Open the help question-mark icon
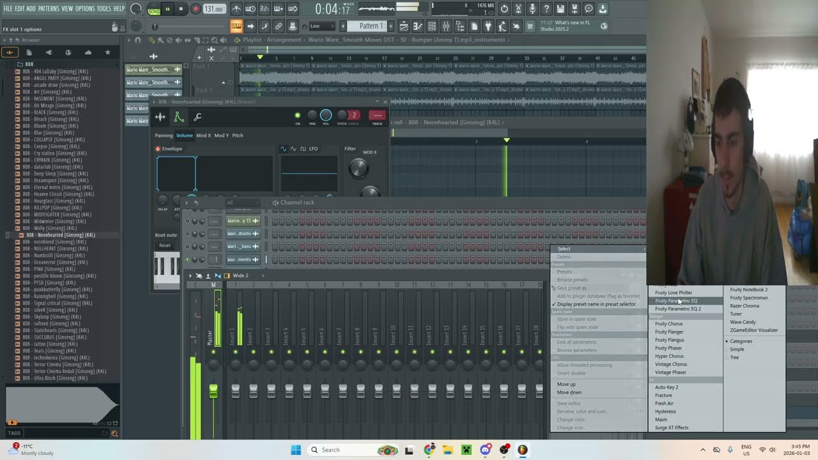 click(546, 9)
